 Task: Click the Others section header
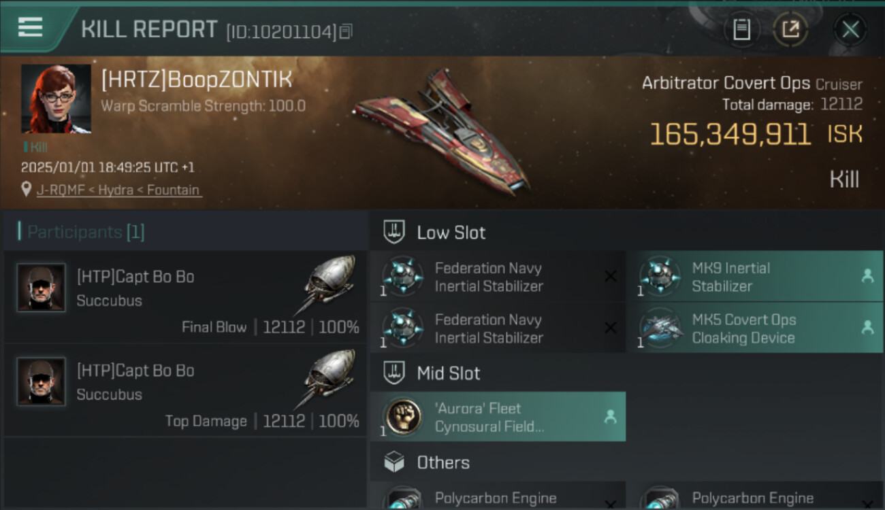click(x=442, y=463)
